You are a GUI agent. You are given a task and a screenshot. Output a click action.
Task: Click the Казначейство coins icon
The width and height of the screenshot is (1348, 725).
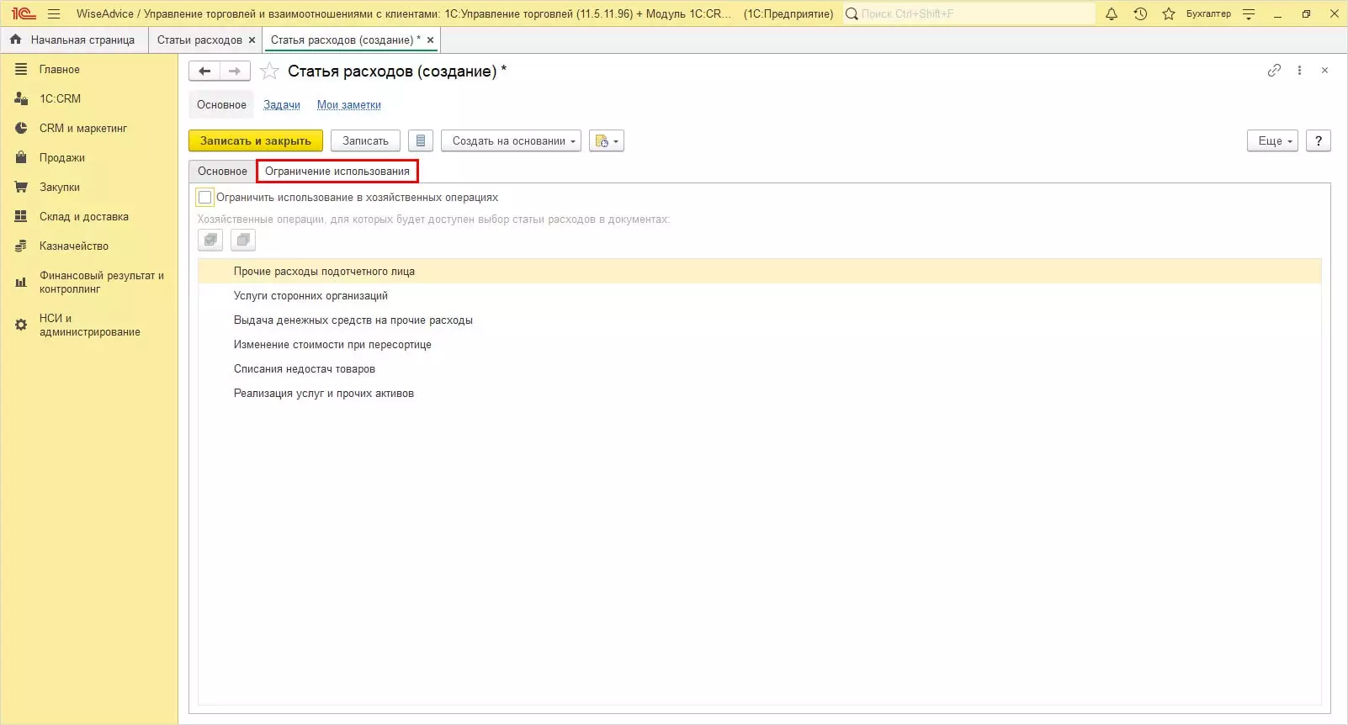21,246
